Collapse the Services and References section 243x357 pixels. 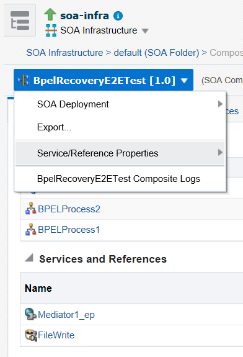click(x=29, y=258)
